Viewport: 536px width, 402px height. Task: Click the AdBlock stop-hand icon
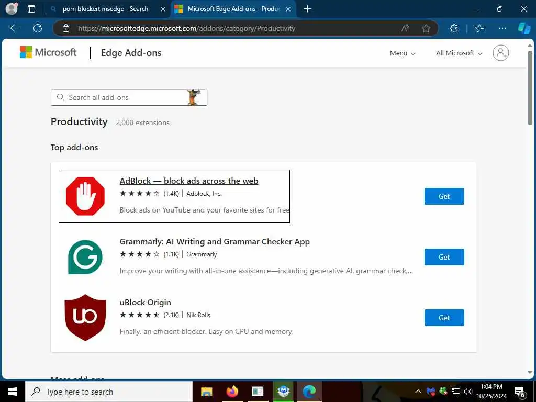pyautogui.click(x=85, y=196)
